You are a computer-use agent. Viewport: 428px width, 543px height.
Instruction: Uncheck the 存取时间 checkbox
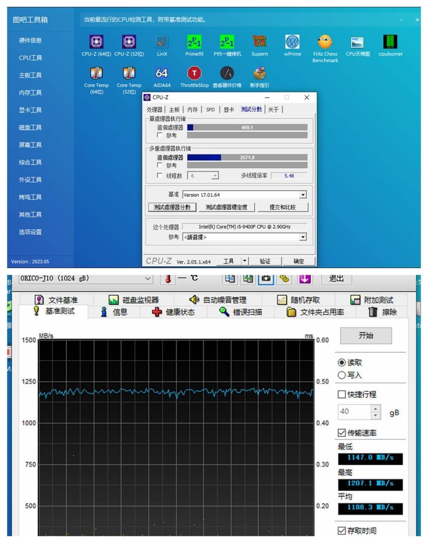(x=342, y=531)
